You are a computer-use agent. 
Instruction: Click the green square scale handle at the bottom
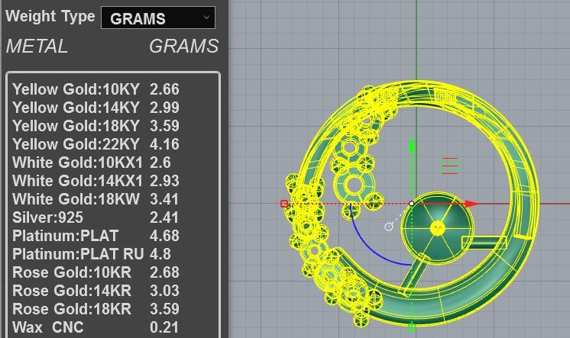[412, 327]
